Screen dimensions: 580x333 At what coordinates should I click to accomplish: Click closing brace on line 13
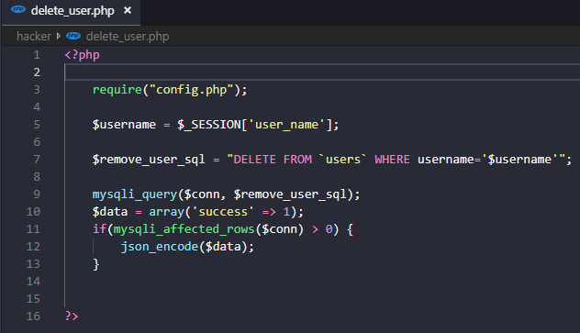pos(95,264)
